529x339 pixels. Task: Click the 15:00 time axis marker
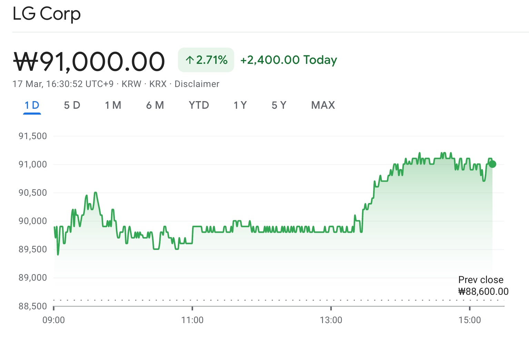470,320
